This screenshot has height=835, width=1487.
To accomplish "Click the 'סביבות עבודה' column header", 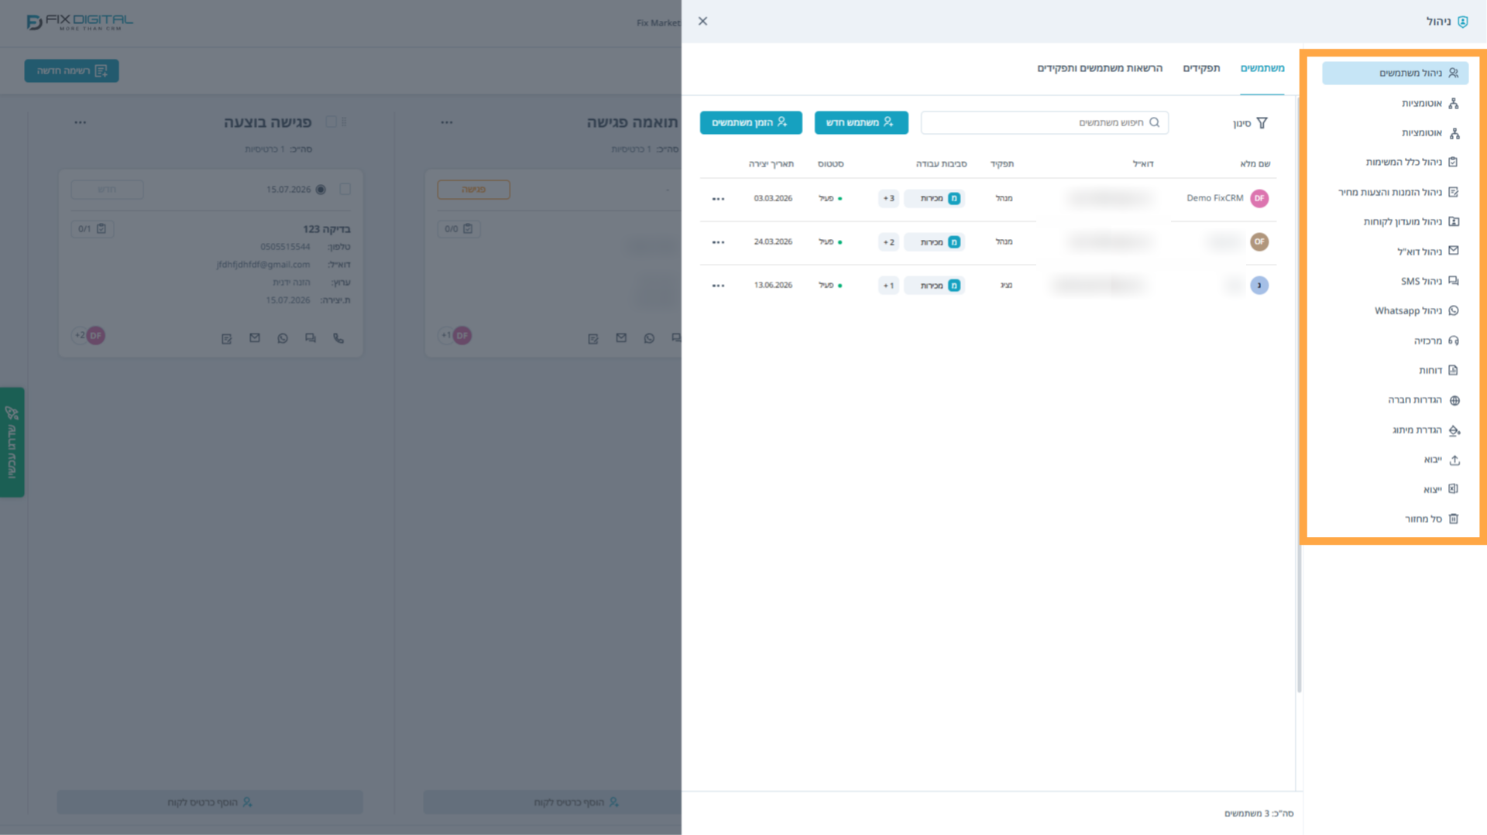I will click(x=941, y=164).
